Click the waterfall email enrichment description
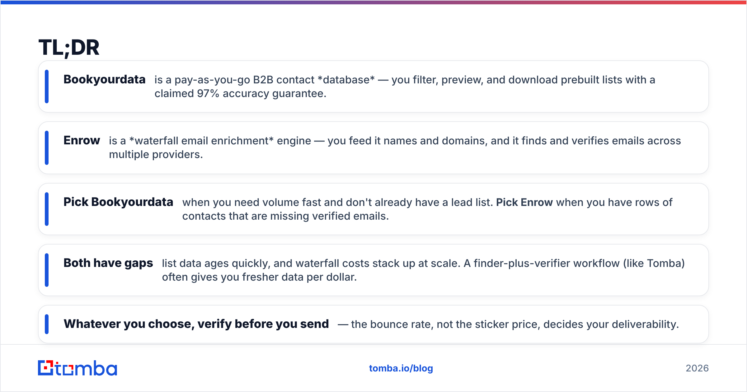Image resolution: width=747 pixels, height=392 pixels. coord(395,148)
